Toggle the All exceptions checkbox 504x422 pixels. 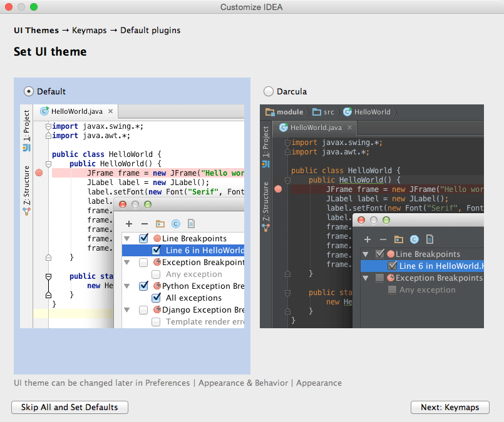[157, 298]
